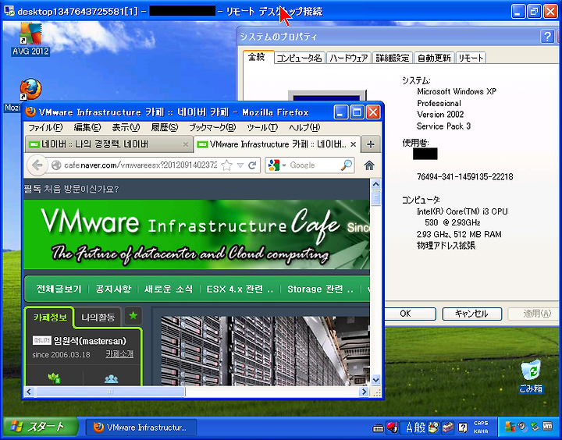Click the language bar help icon

(463, 428)
